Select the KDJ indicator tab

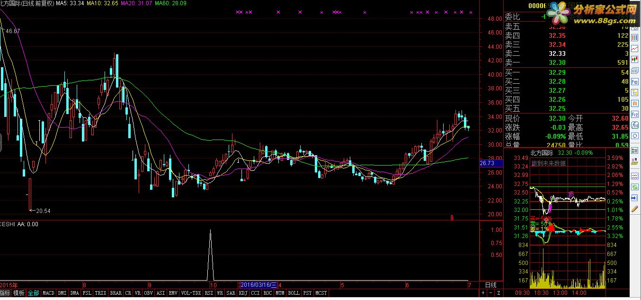243,293
